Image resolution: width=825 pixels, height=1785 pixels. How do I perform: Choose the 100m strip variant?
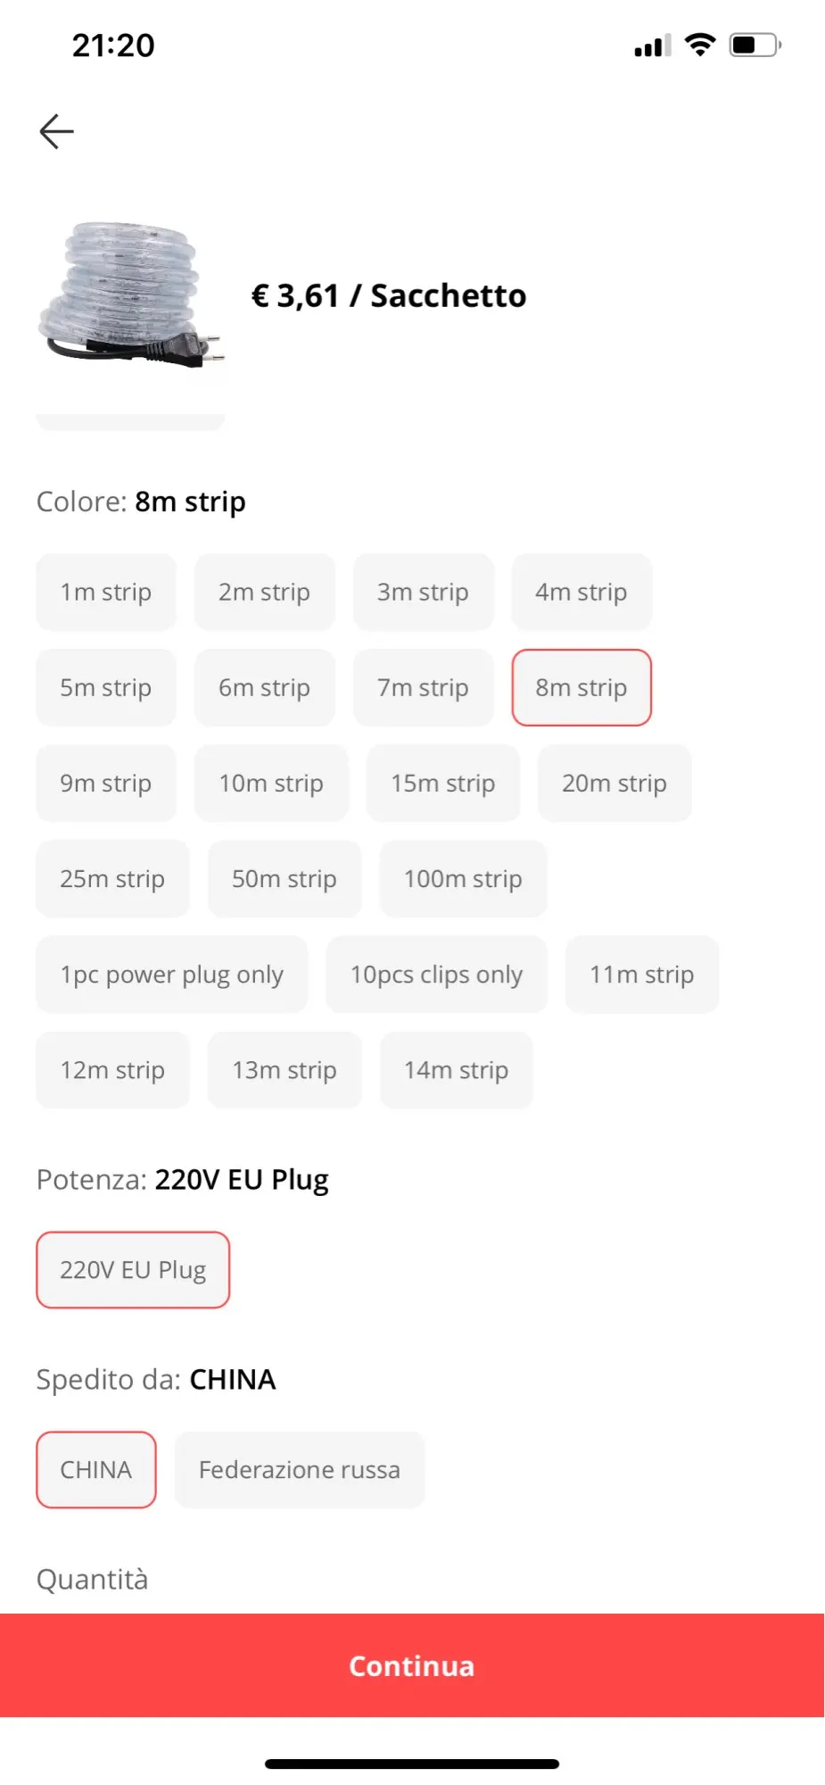[463, 878]
